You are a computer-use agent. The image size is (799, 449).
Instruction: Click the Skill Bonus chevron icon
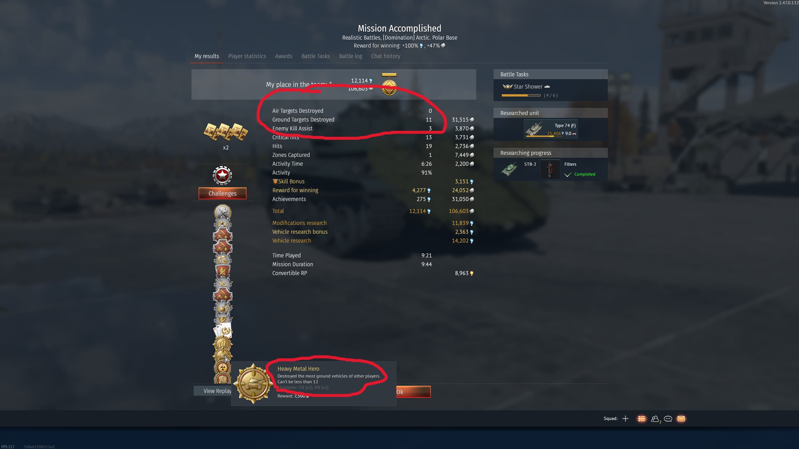[x=275, y=181]
